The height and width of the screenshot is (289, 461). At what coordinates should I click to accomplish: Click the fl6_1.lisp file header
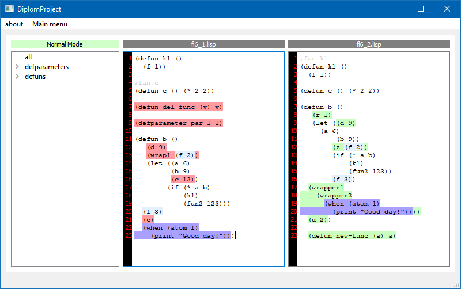203,44
